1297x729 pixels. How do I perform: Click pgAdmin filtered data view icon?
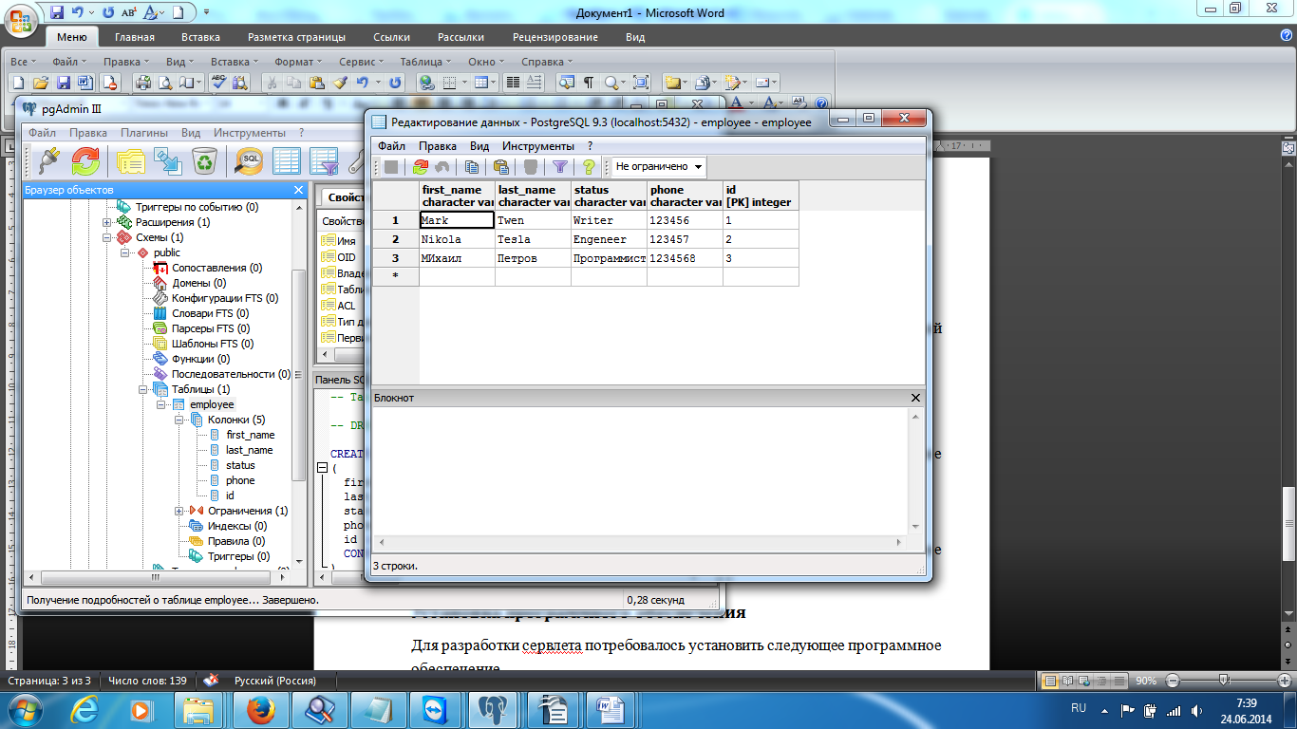(325, 161)
